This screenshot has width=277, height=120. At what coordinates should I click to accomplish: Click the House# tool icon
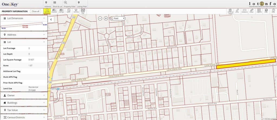(54, 11)
